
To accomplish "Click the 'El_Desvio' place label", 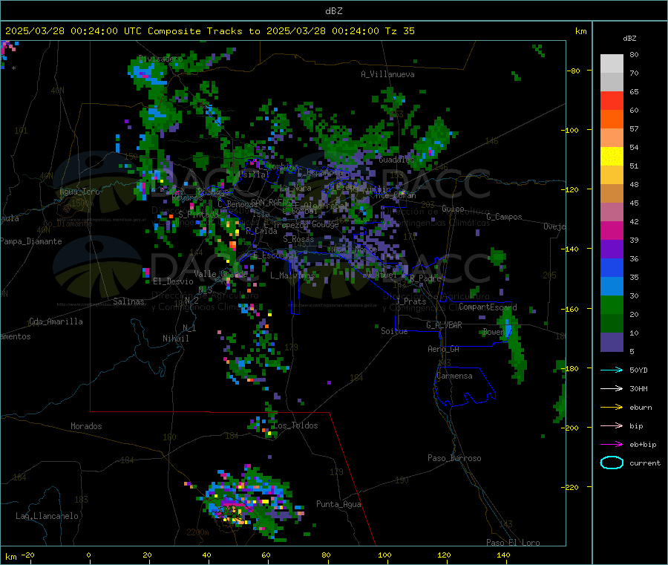I will 174,281.
